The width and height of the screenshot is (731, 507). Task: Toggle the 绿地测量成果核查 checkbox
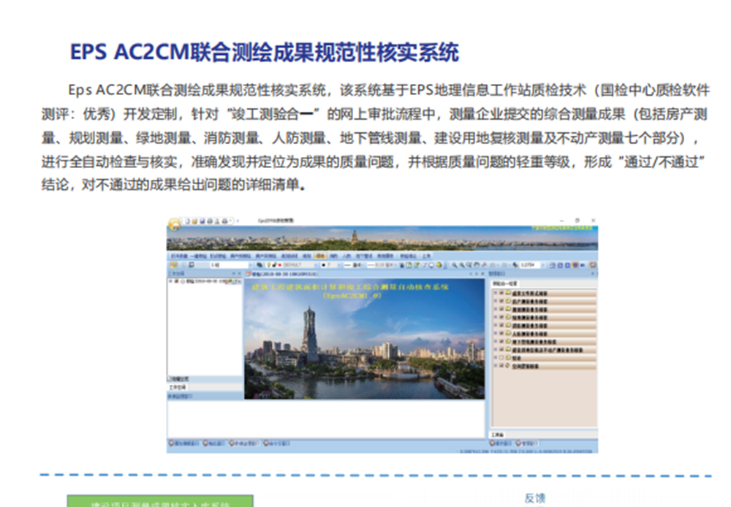pos(501,317)
